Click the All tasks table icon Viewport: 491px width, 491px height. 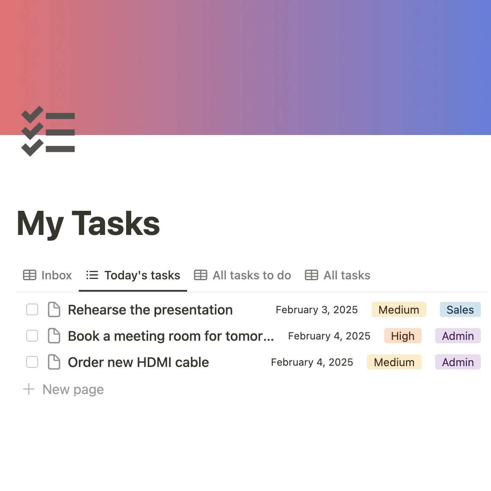pyautogui.click(x=312, y=275)
